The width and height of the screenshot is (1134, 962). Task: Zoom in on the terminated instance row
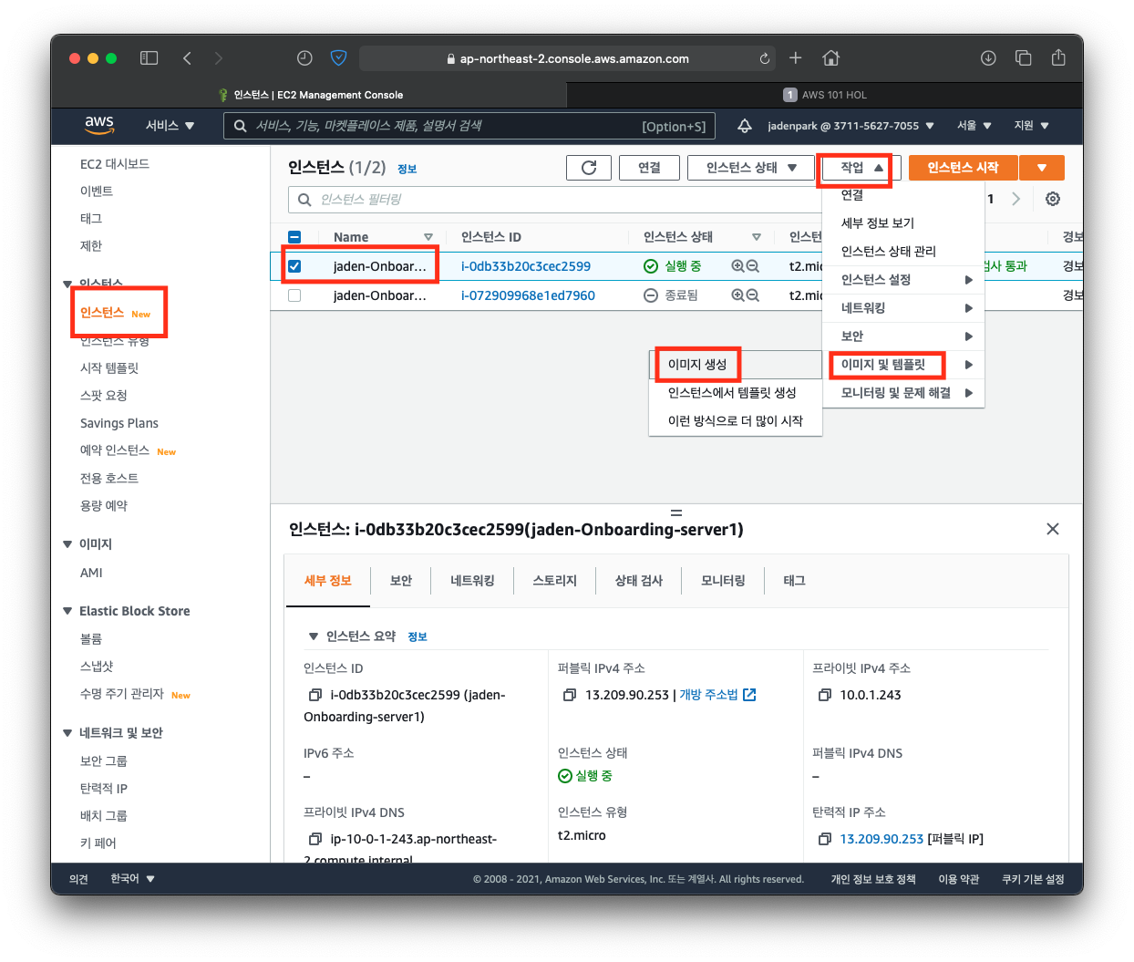(x=737, y=295)
